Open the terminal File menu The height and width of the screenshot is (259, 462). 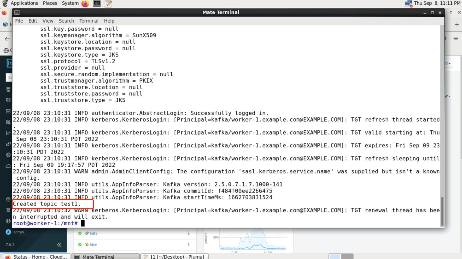tap(19, 21)
